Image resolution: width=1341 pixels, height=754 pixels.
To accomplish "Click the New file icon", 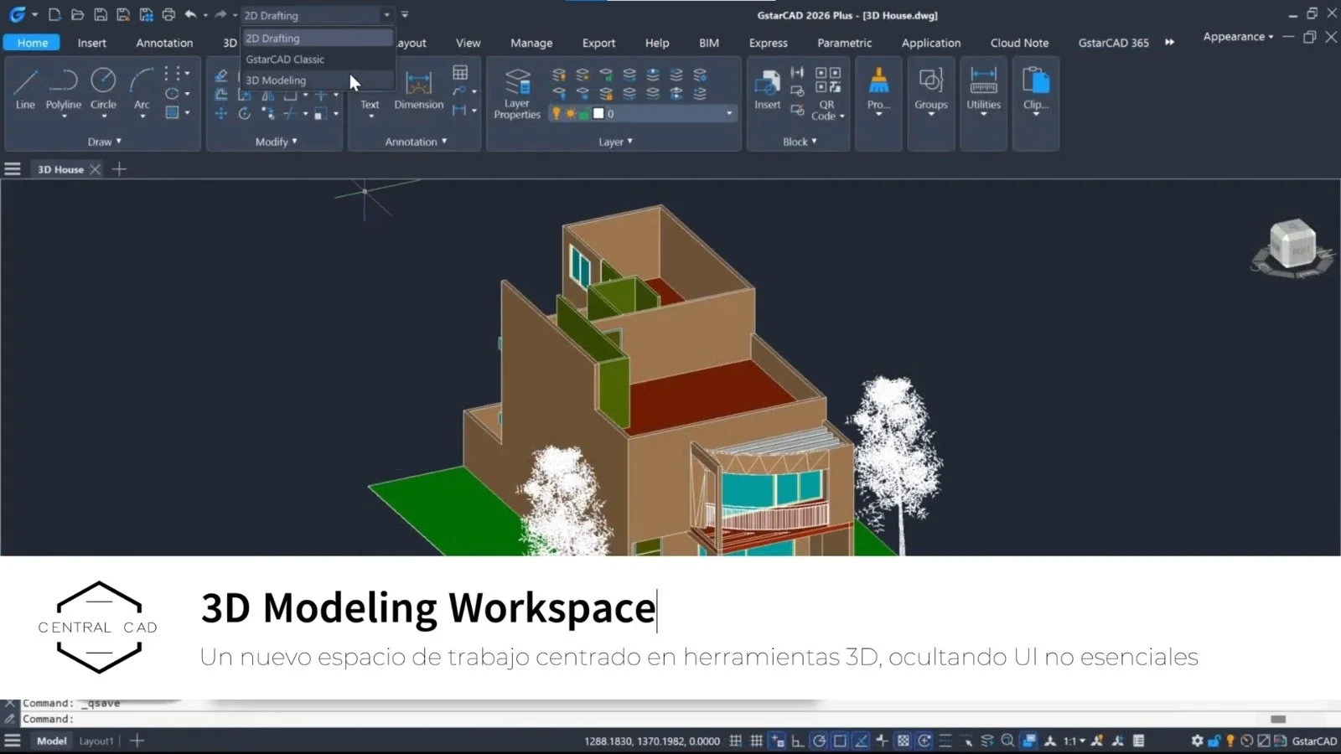I will pyautogui.click(x=54, y=14).
